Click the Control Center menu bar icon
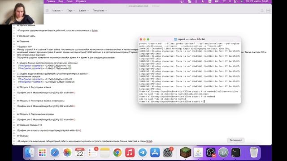287x161 pixels. point(236,1)
